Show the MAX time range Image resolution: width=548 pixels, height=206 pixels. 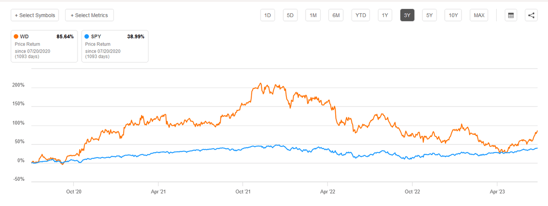click(479, 15)
